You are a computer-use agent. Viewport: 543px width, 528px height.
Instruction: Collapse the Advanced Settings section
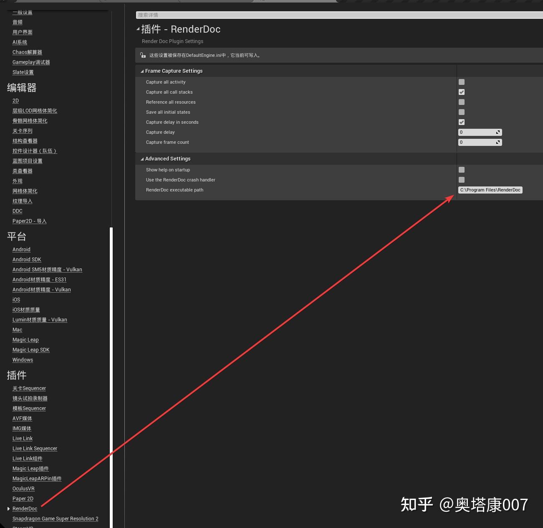[142, 159]
